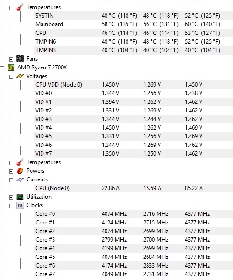Expand the Powers section

pyautogui.click(x=11, y=172)
